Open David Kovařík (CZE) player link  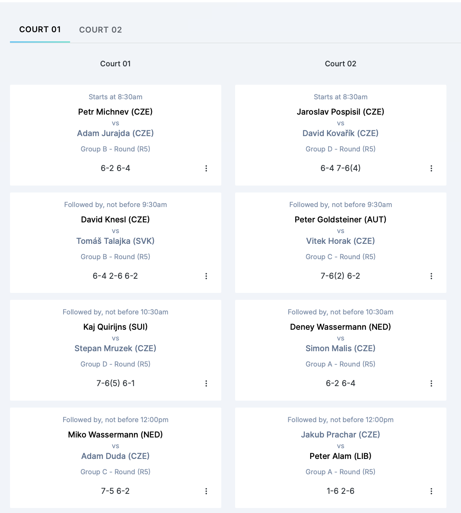(340, 133)
